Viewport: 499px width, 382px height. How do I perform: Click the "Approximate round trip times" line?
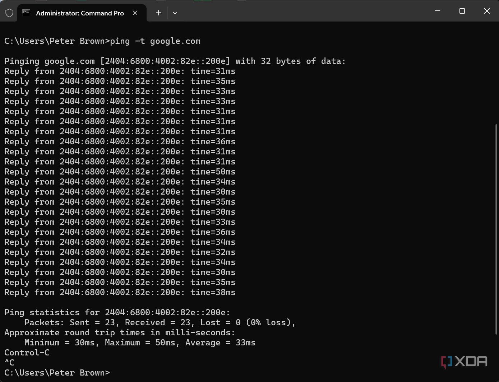[120, 332]
